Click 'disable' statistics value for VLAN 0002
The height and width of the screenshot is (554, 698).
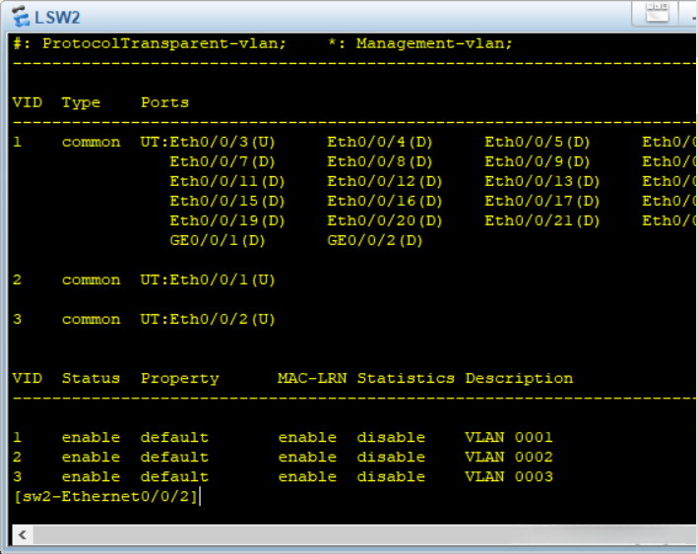click(391, 457)
